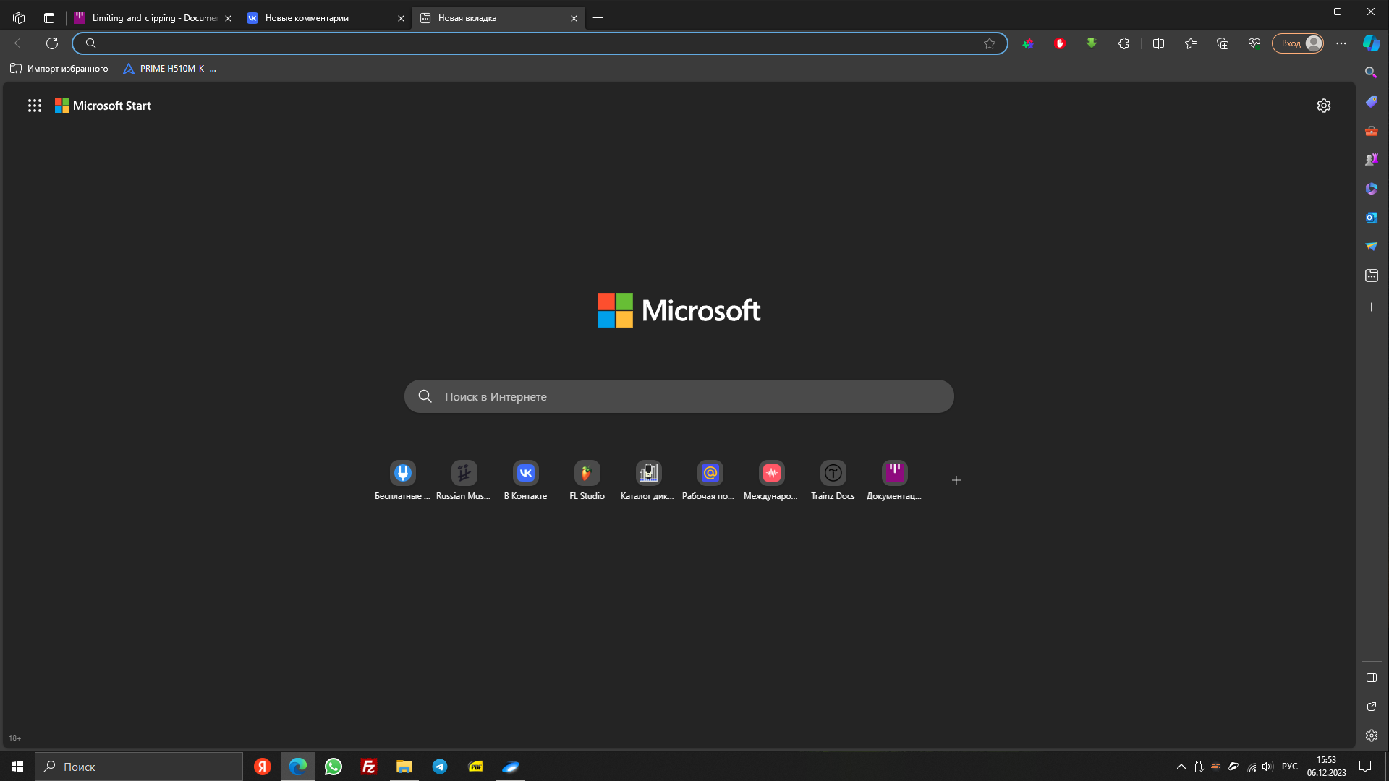Open the browser extensions puzzle icon
The width and height of the screenshot is (1389, 781).
click(x=1123, y=43)
